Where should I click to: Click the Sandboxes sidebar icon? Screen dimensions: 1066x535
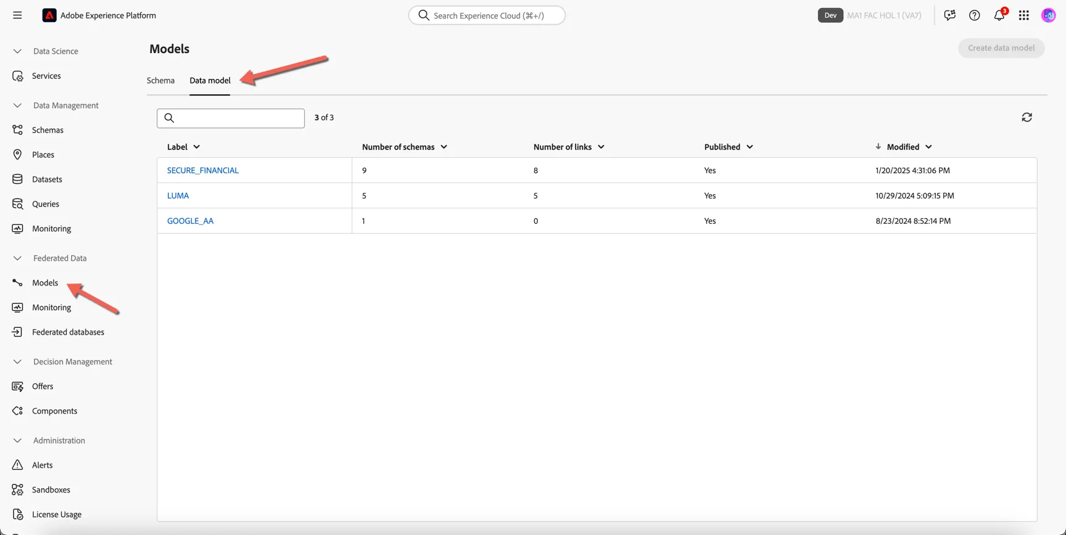pyautogui.click(x=17, y=490)
